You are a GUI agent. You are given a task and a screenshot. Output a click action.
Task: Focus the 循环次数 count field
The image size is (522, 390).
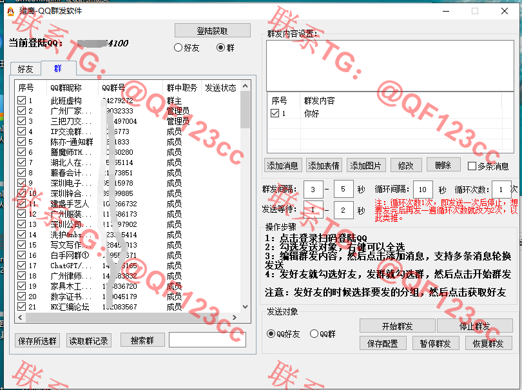tap(501, 190)
